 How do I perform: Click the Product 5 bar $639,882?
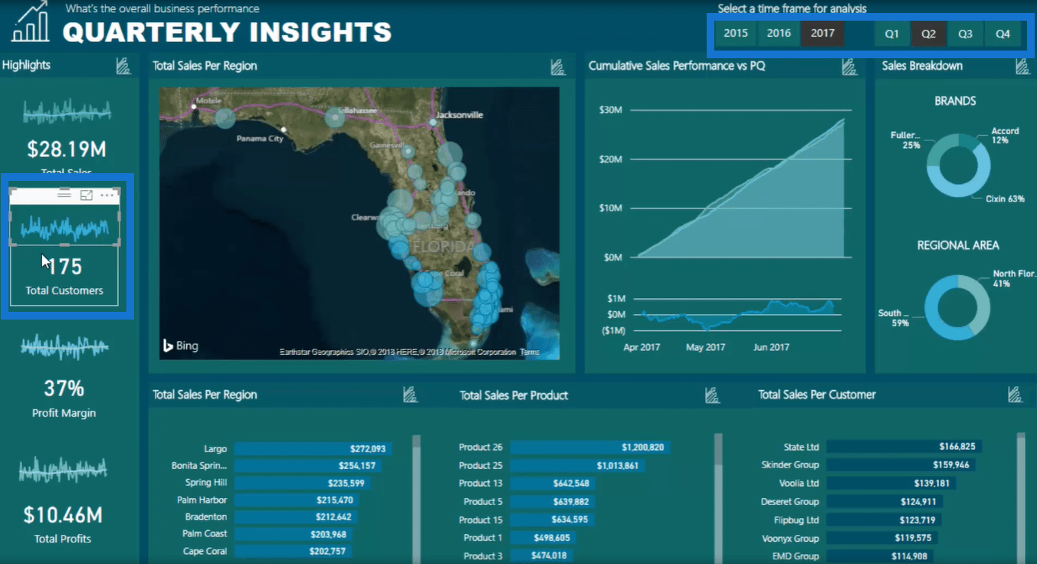coord(553,502)
